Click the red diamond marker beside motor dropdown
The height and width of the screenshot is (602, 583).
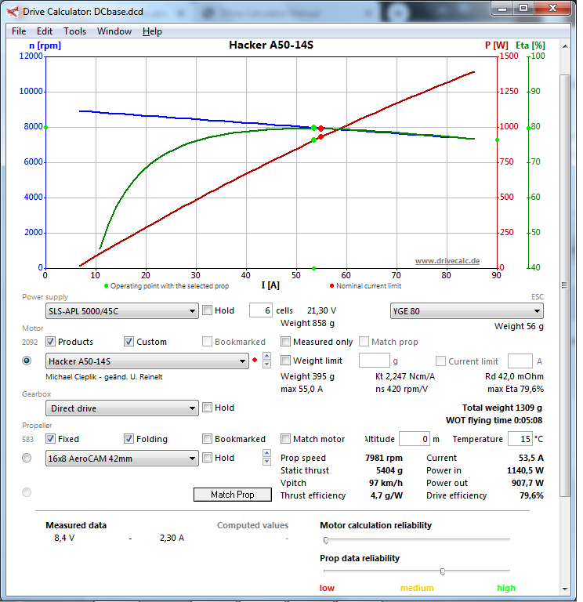[255, 361]
